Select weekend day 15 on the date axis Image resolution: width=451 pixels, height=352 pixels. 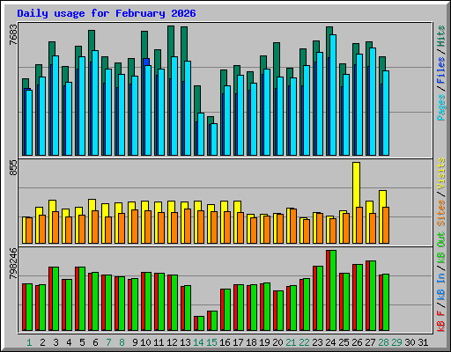point(211,342)
